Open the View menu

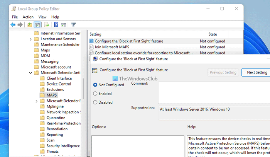point(42,17)
